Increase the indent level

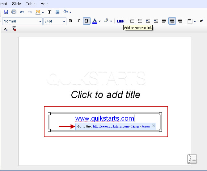pos(156,21)
